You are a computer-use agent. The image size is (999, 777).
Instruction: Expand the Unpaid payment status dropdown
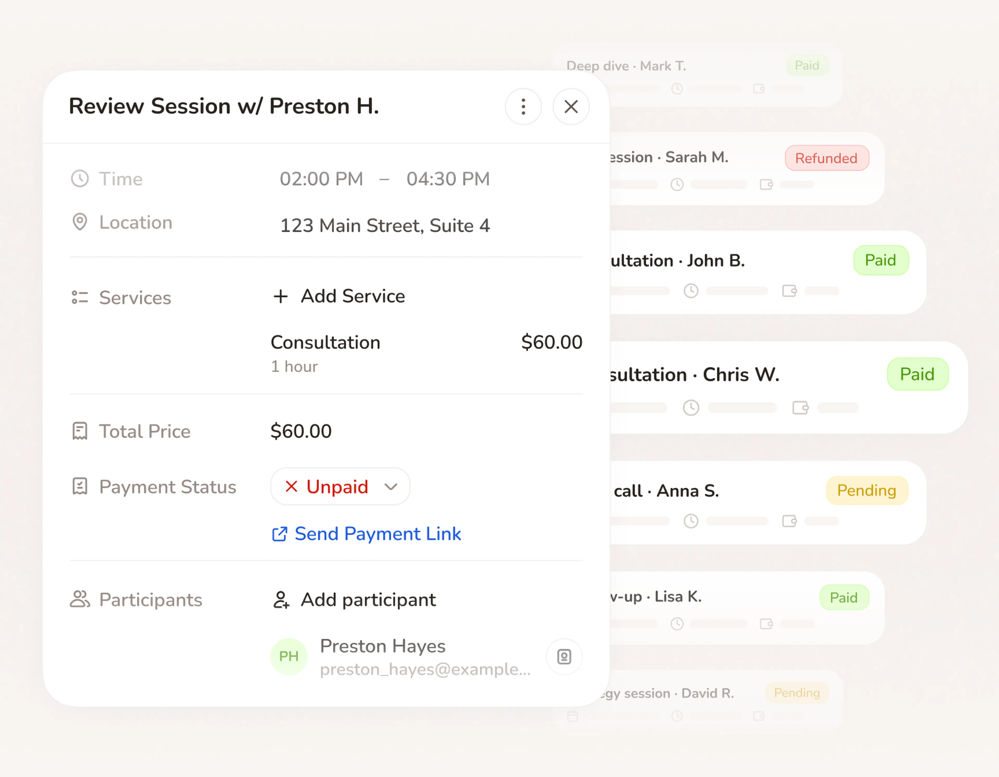(340, 486)
